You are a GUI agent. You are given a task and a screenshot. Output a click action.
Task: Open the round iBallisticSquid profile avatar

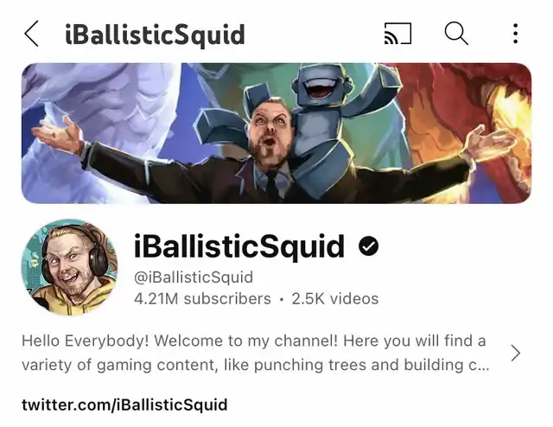(70, 267)
